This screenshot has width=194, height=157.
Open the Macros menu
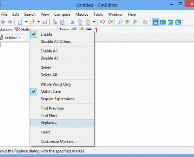[x=82, y=14]
